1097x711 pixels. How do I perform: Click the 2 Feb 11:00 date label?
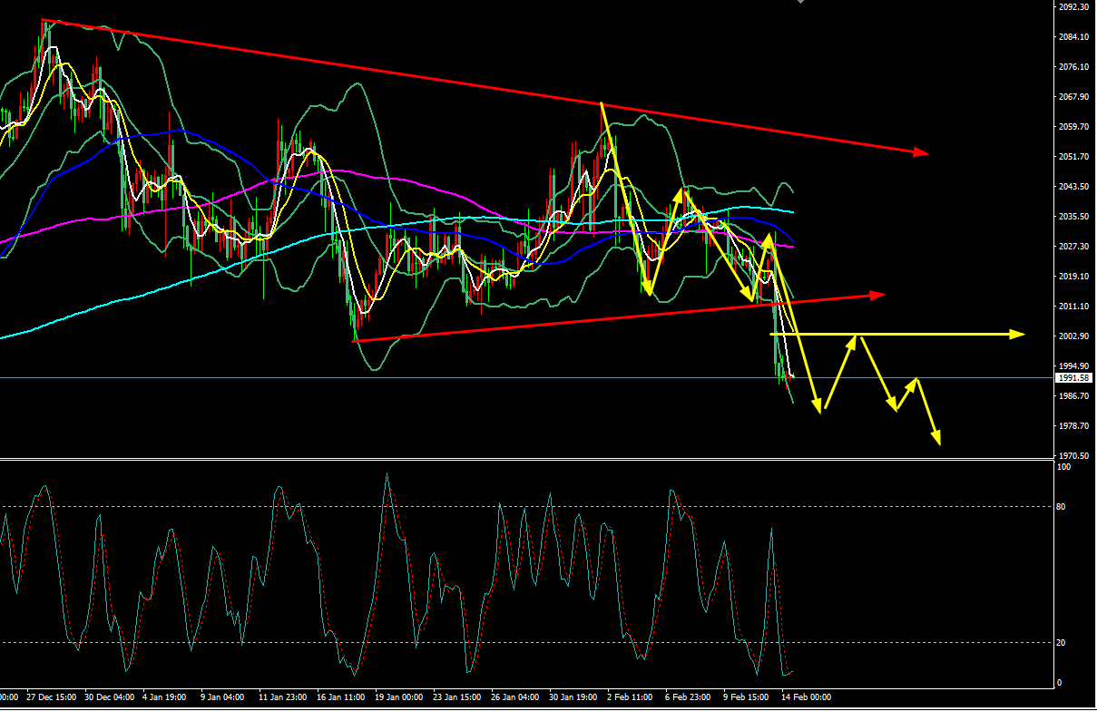(x=631, y=698)
